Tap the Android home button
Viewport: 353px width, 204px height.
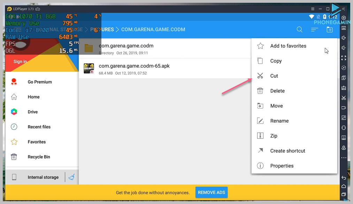[x=344, y=186]
